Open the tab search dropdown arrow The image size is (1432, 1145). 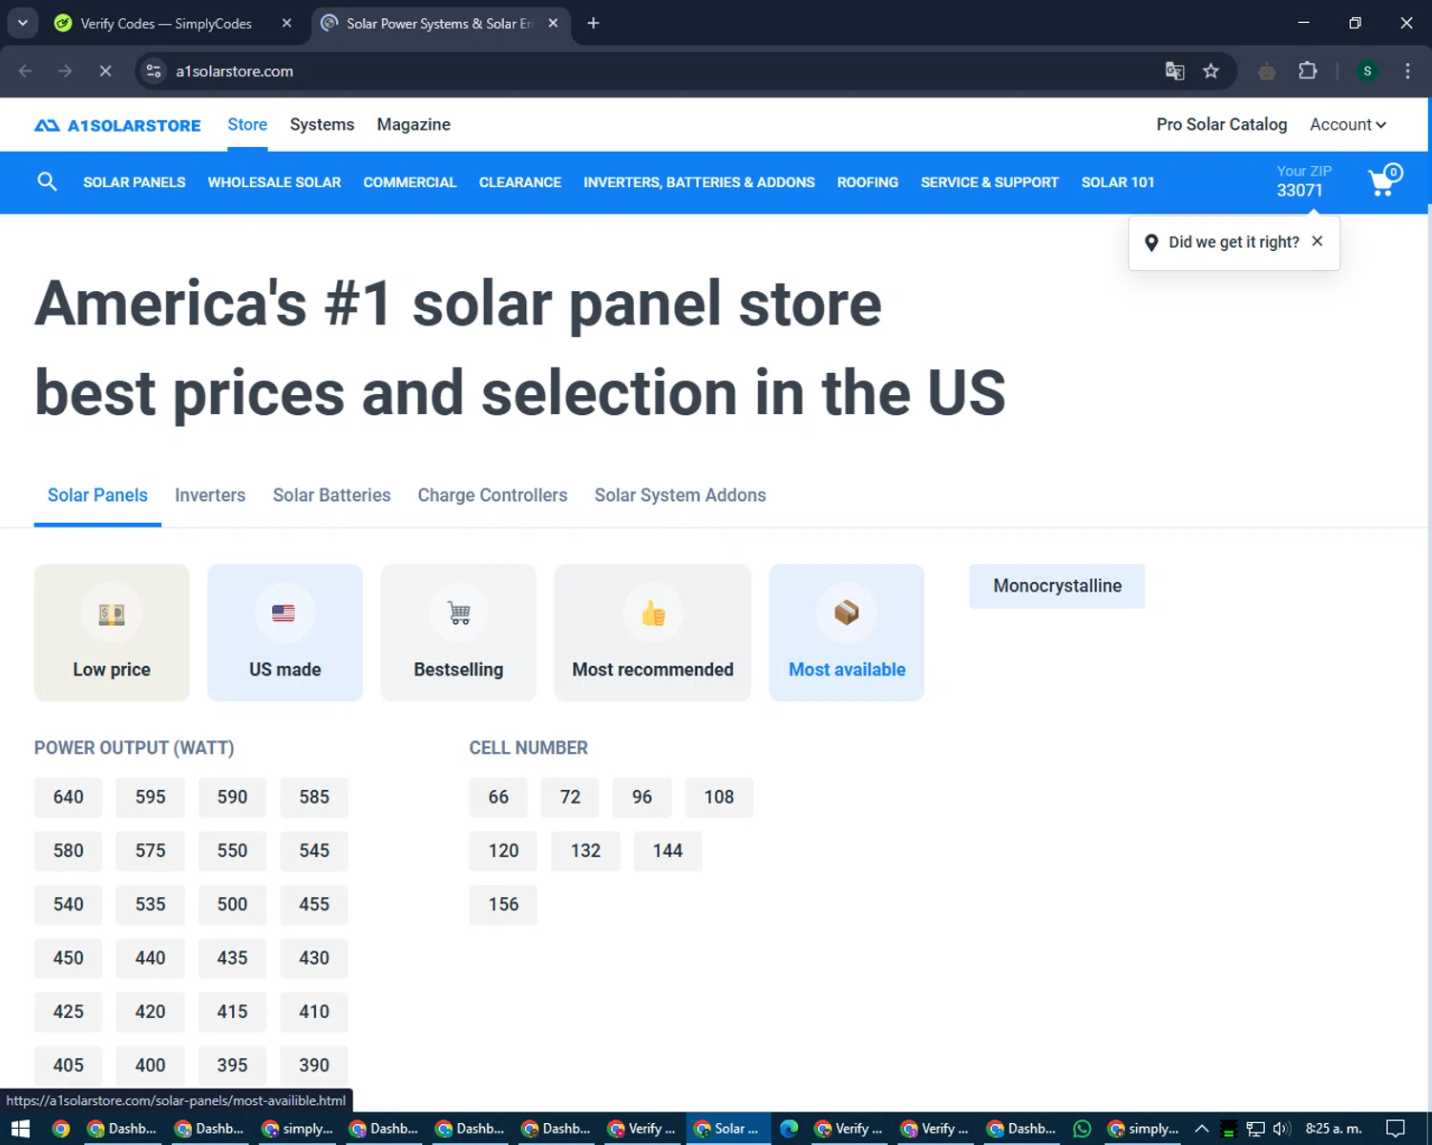(x=22, y=23)
